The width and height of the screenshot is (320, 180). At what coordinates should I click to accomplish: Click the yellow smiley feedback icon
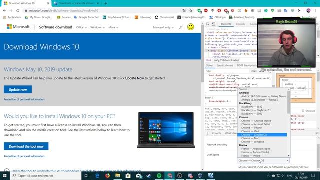pyautogui.click(x=191, y=27)
